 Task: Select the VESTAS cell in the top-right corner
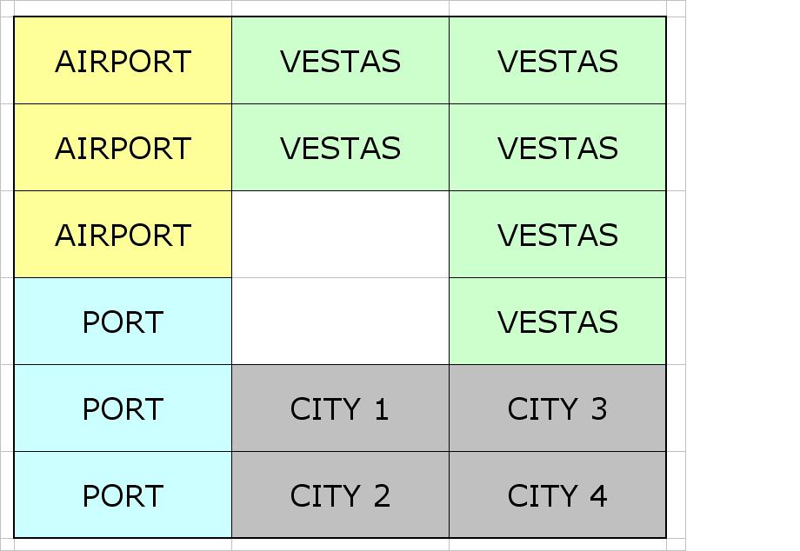tap(557, 61)
